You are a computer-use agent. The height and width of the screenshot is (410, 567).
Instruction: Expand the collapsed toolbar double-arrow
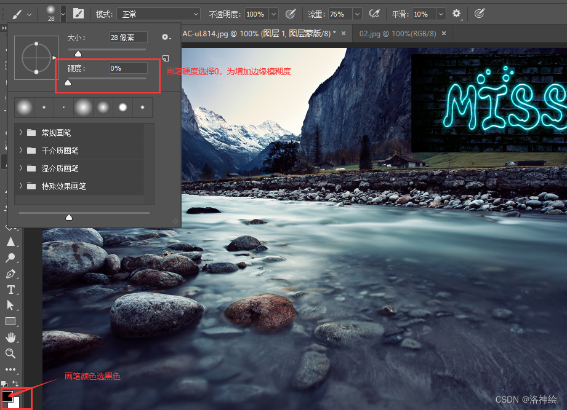coord(4,28)
